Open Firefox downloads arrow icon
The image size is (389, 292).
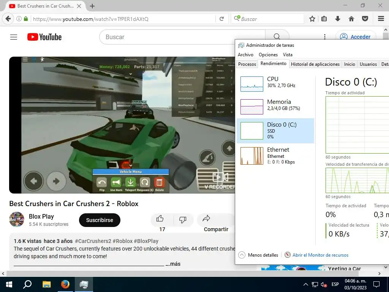point(338,19)
